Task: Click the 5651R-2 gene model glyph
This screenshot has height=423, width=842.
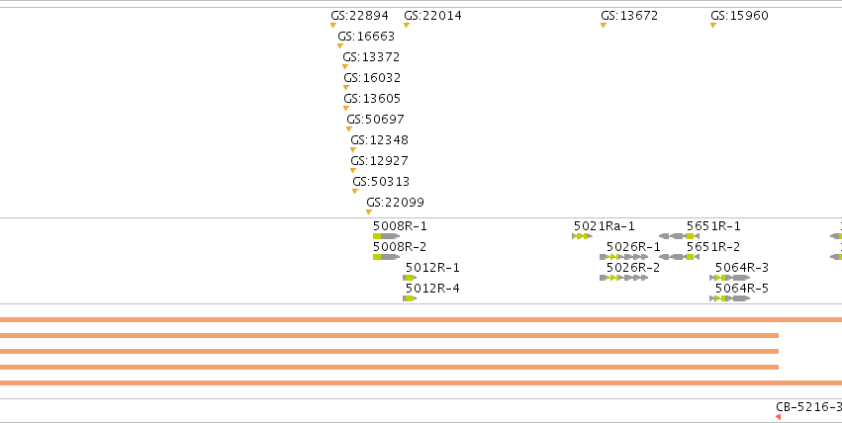Action: (x=680, y=257)
